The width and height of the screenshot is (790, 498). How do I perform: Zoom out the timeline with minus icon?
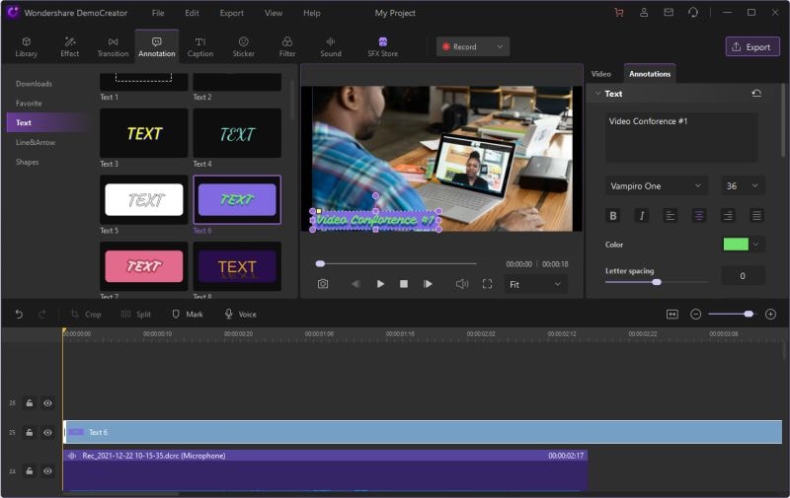coord(696,315)
